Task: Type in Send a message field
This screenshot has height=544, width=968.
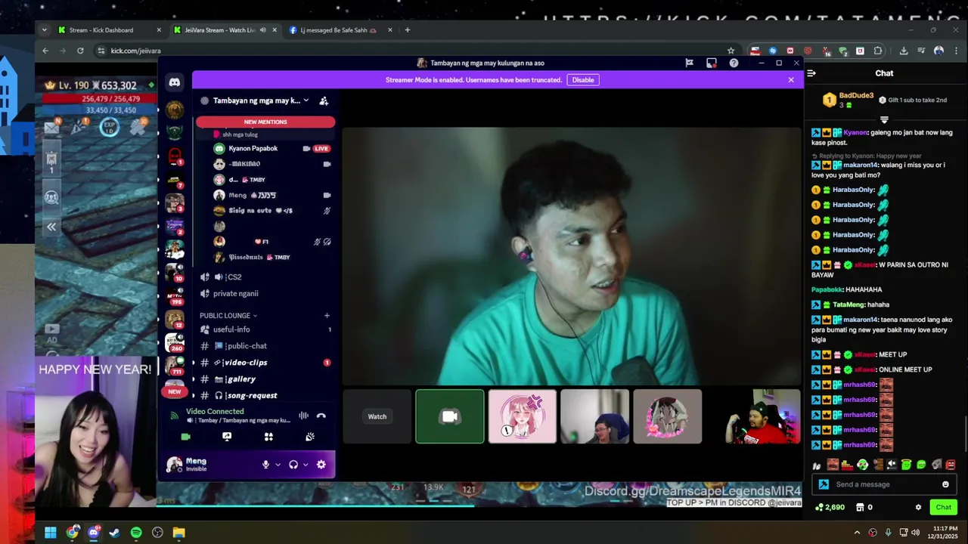Action: tap(885, 484)
